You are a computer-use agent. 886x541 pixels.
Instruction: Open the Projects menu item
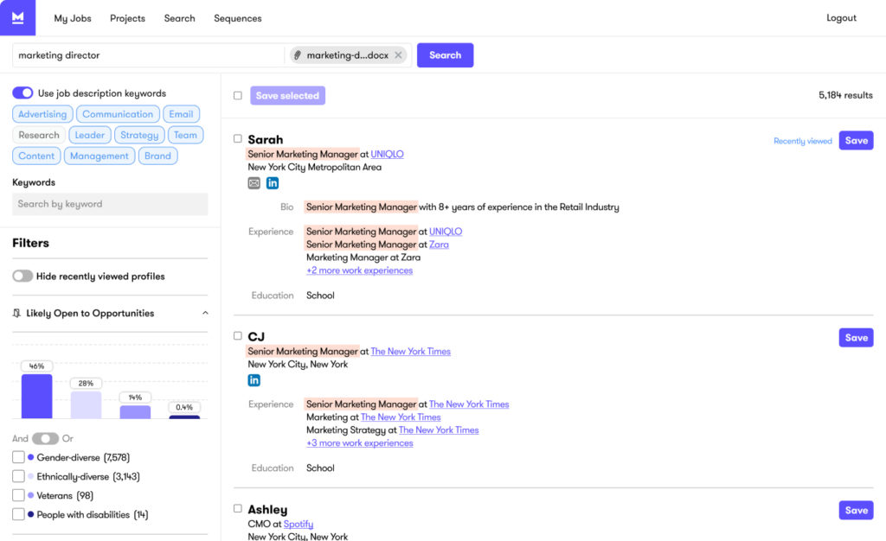click(x=127, y=17)
